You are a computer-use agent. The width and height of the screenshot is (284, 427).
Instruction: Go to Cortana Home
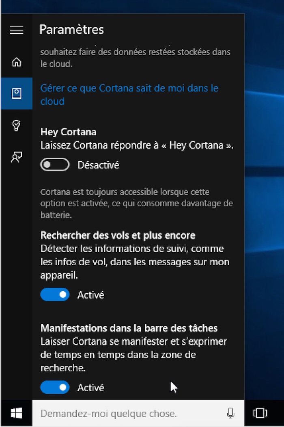click(17, 62)
